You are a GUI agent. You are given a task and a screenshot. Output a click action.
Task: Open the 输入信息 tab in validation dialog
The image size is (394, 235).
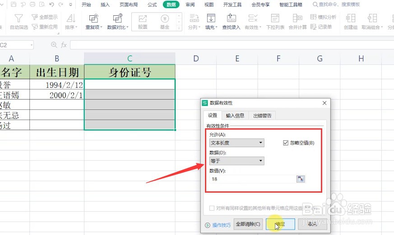pyautogui.click(x=235, y=116)
